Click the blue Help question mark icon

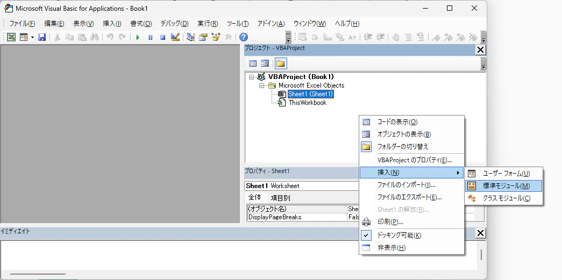(x=244, y=37)
